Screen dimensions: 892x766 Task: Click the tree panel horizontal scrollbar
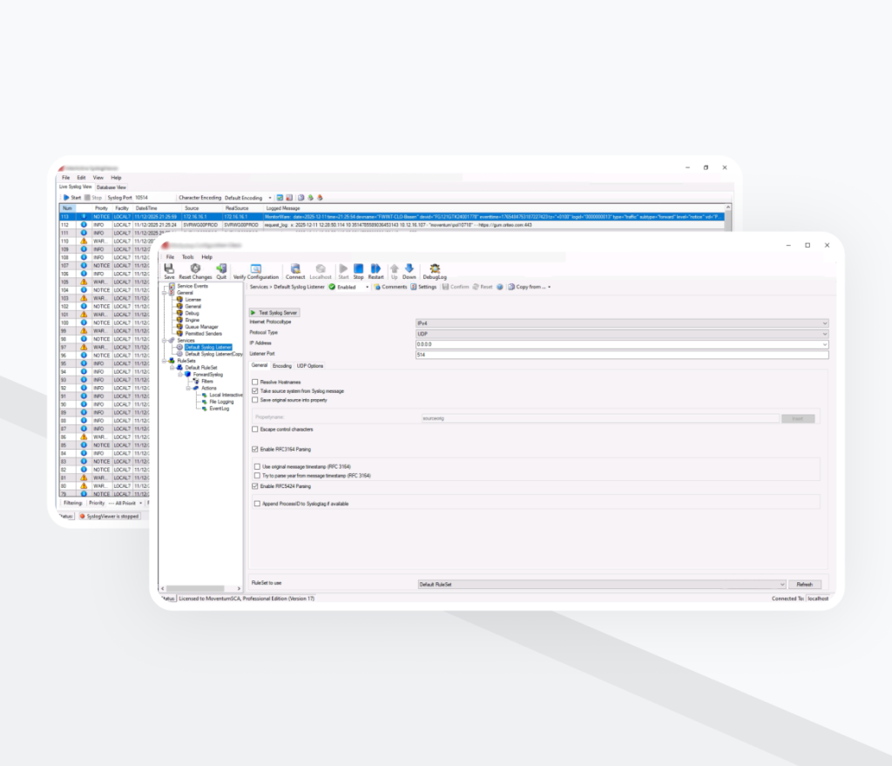(x=200, y=589)
